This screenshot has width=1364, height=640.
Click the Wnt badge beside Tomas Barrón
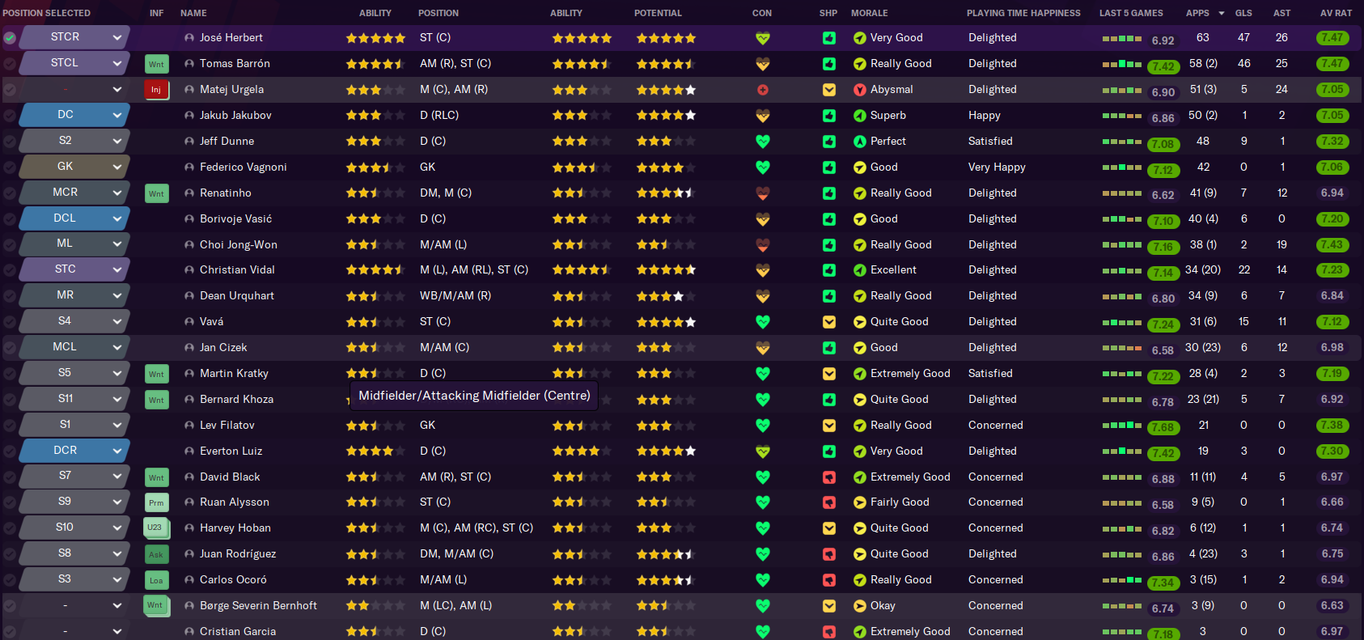pos(156,64)
